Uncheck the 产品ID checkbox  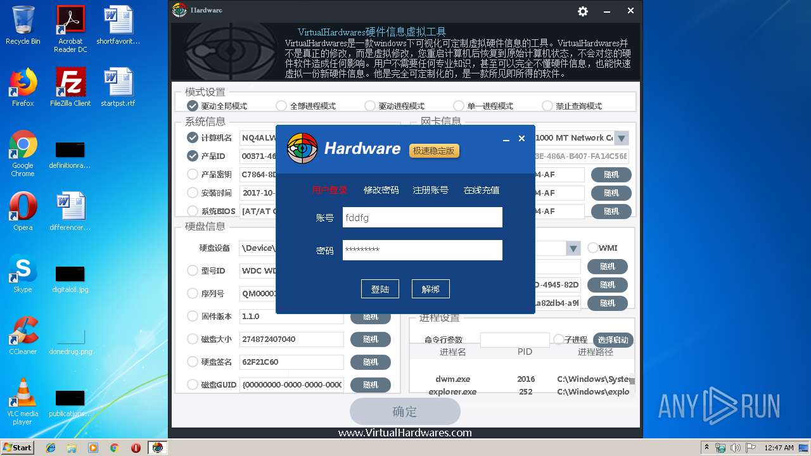[x=193, y=156]
